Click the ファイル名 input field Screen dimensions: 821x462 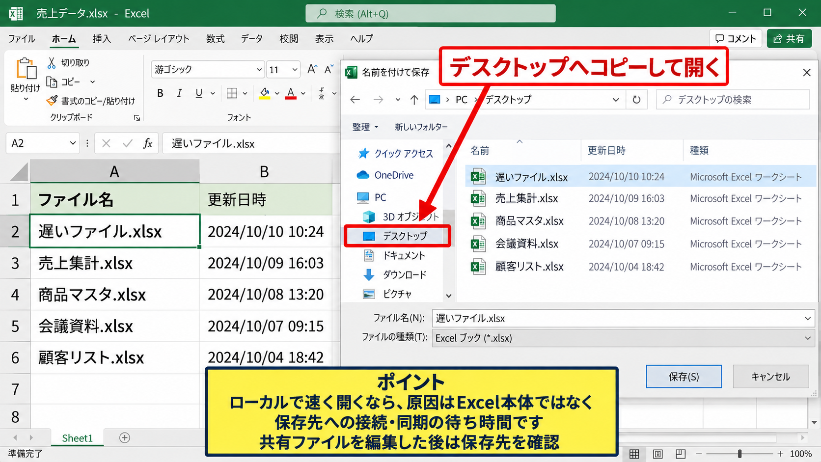[x=623, y=318]
